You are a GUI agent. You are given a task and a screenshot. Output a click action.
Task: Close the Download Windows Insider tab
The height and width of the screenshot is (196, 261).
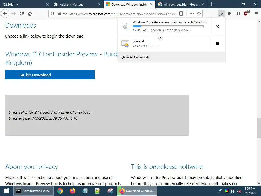pyautogui.click(x=151, y=4)
